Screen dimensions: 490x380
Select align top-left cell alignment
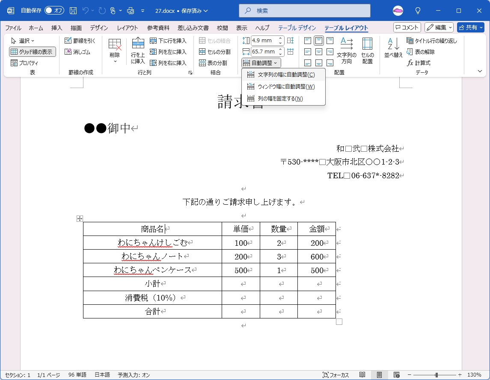click(308, 41)
